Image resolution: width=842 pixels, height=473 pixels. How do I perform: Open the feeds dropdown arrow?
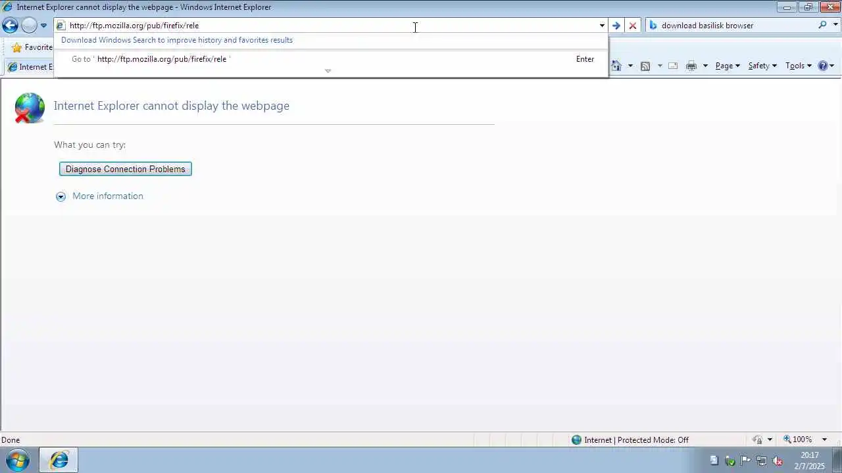659,66
